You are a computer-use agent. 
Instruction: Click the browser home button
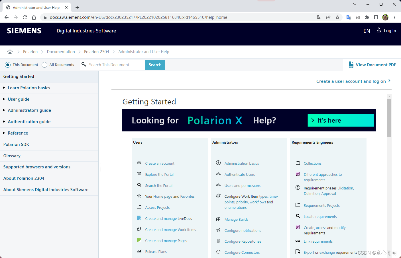click(34, 17)
